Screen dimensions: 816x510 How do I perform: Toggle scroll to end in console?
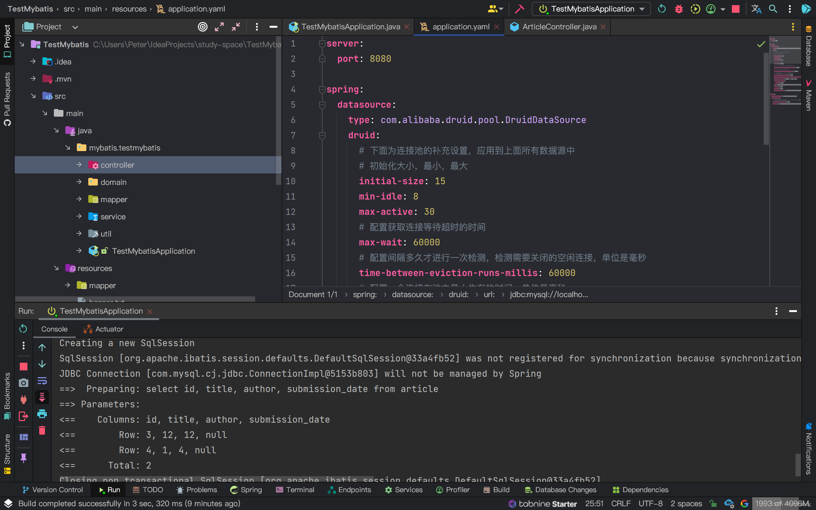point(42,397)
